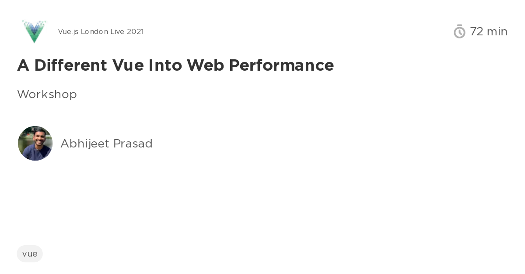Click the word Performance in the title
Screen dimensions: 525x274
click(281, 65)
